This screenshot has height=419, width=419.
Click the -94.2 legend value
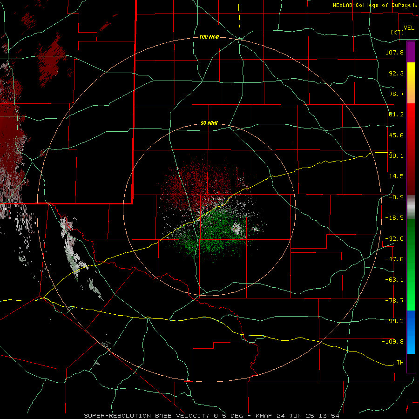coord(394,321)
